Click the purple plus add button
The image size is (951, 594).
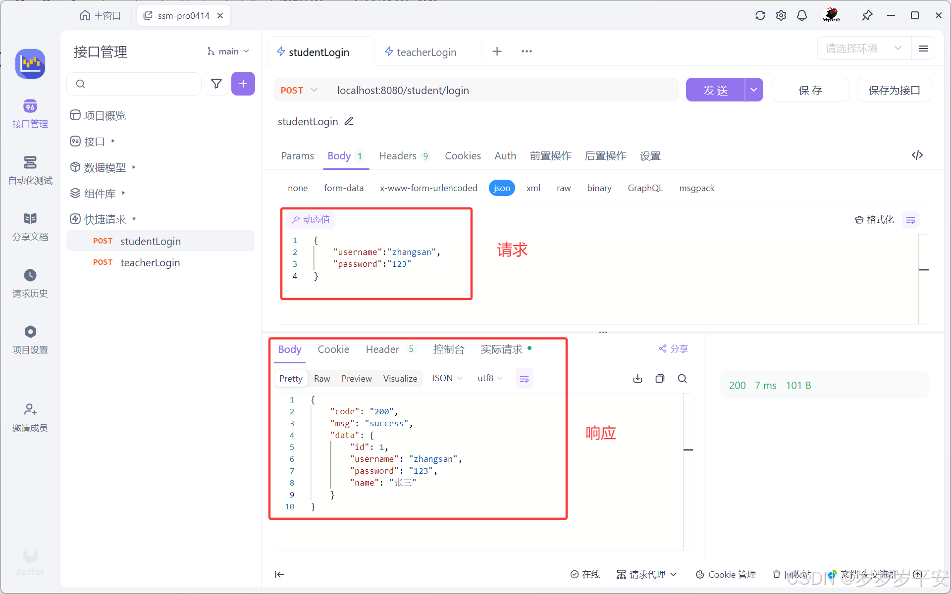click(243, 84)
